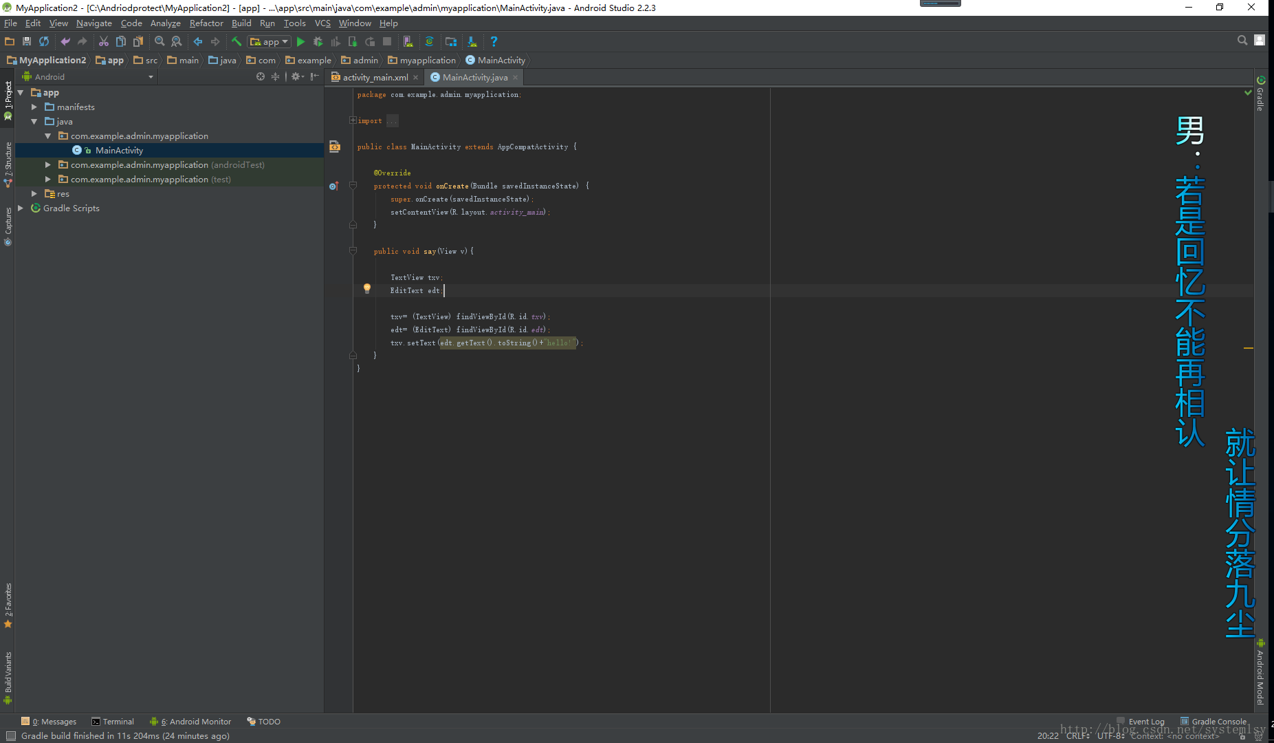
Task: Open the Project pane gear settings dropdown
Action: pyautogui.click(x=297, y=76)
